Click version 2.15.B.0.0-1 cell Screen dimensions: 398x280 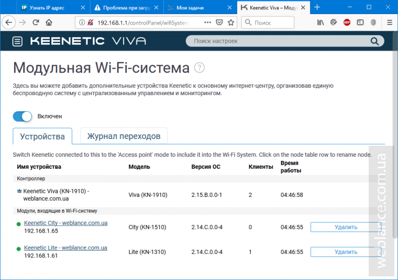(206, 195)
